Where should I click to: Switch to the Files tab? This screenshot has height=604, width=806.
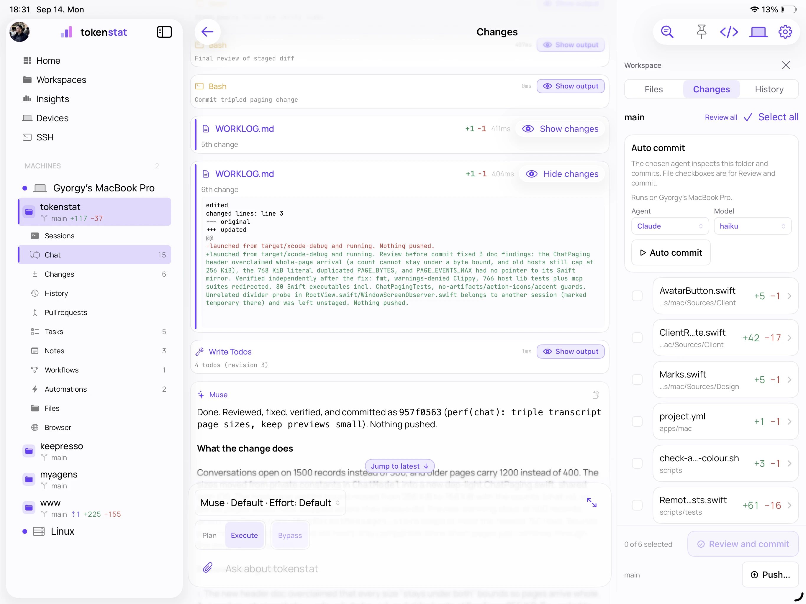coord(654,89)
